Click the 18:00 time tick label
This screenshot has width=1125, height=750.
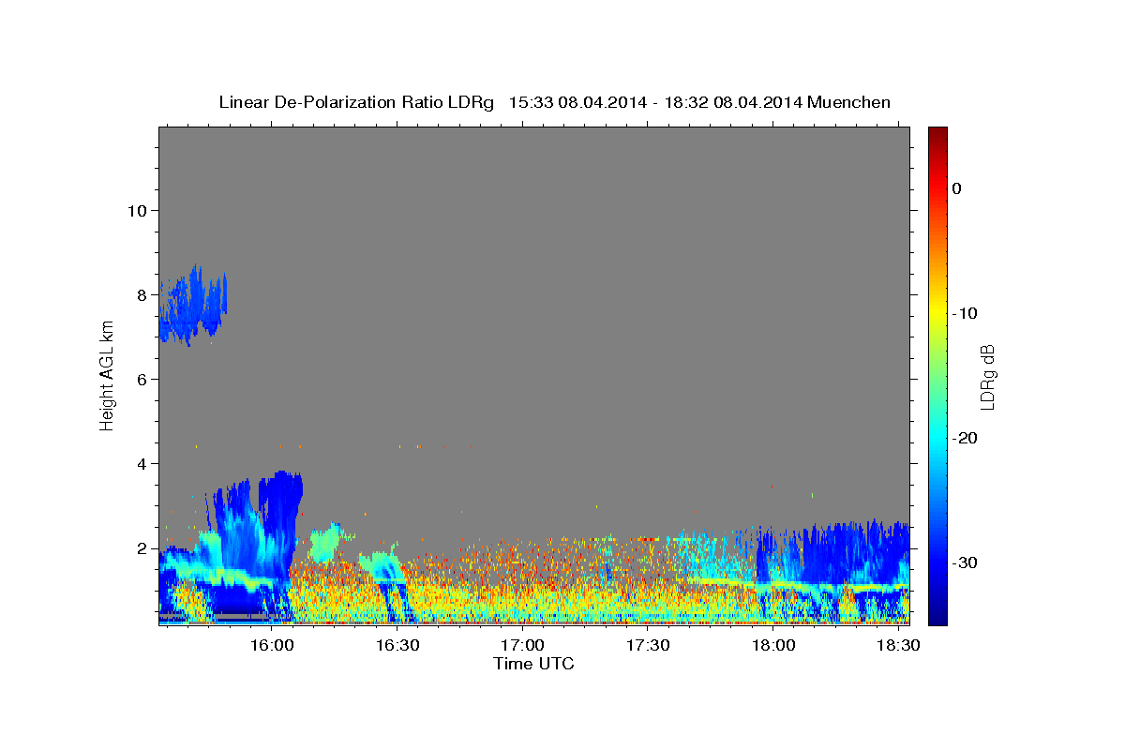(x=773, y=646)
